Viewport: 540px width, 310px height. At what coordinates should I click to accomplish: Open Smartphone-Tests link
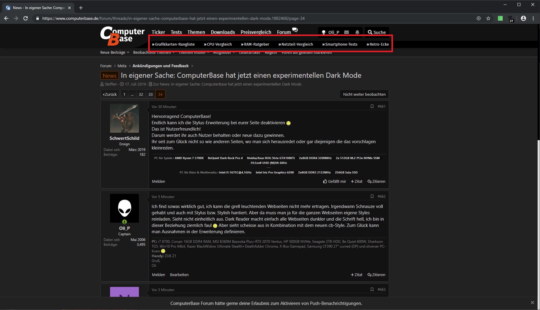pyautogui.click(x=340, y=44)
